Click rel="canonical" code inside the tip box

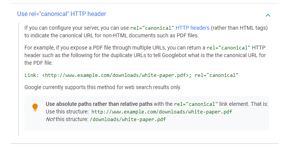point(196,104)
